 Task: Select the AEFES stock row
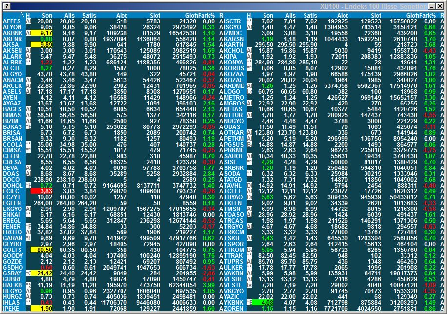113,21
